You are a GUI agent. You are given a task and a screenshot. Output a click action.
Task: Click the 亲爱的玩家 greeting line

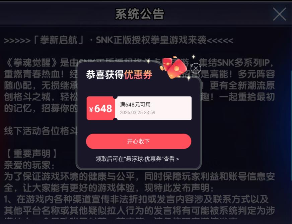tap(29, 165)
